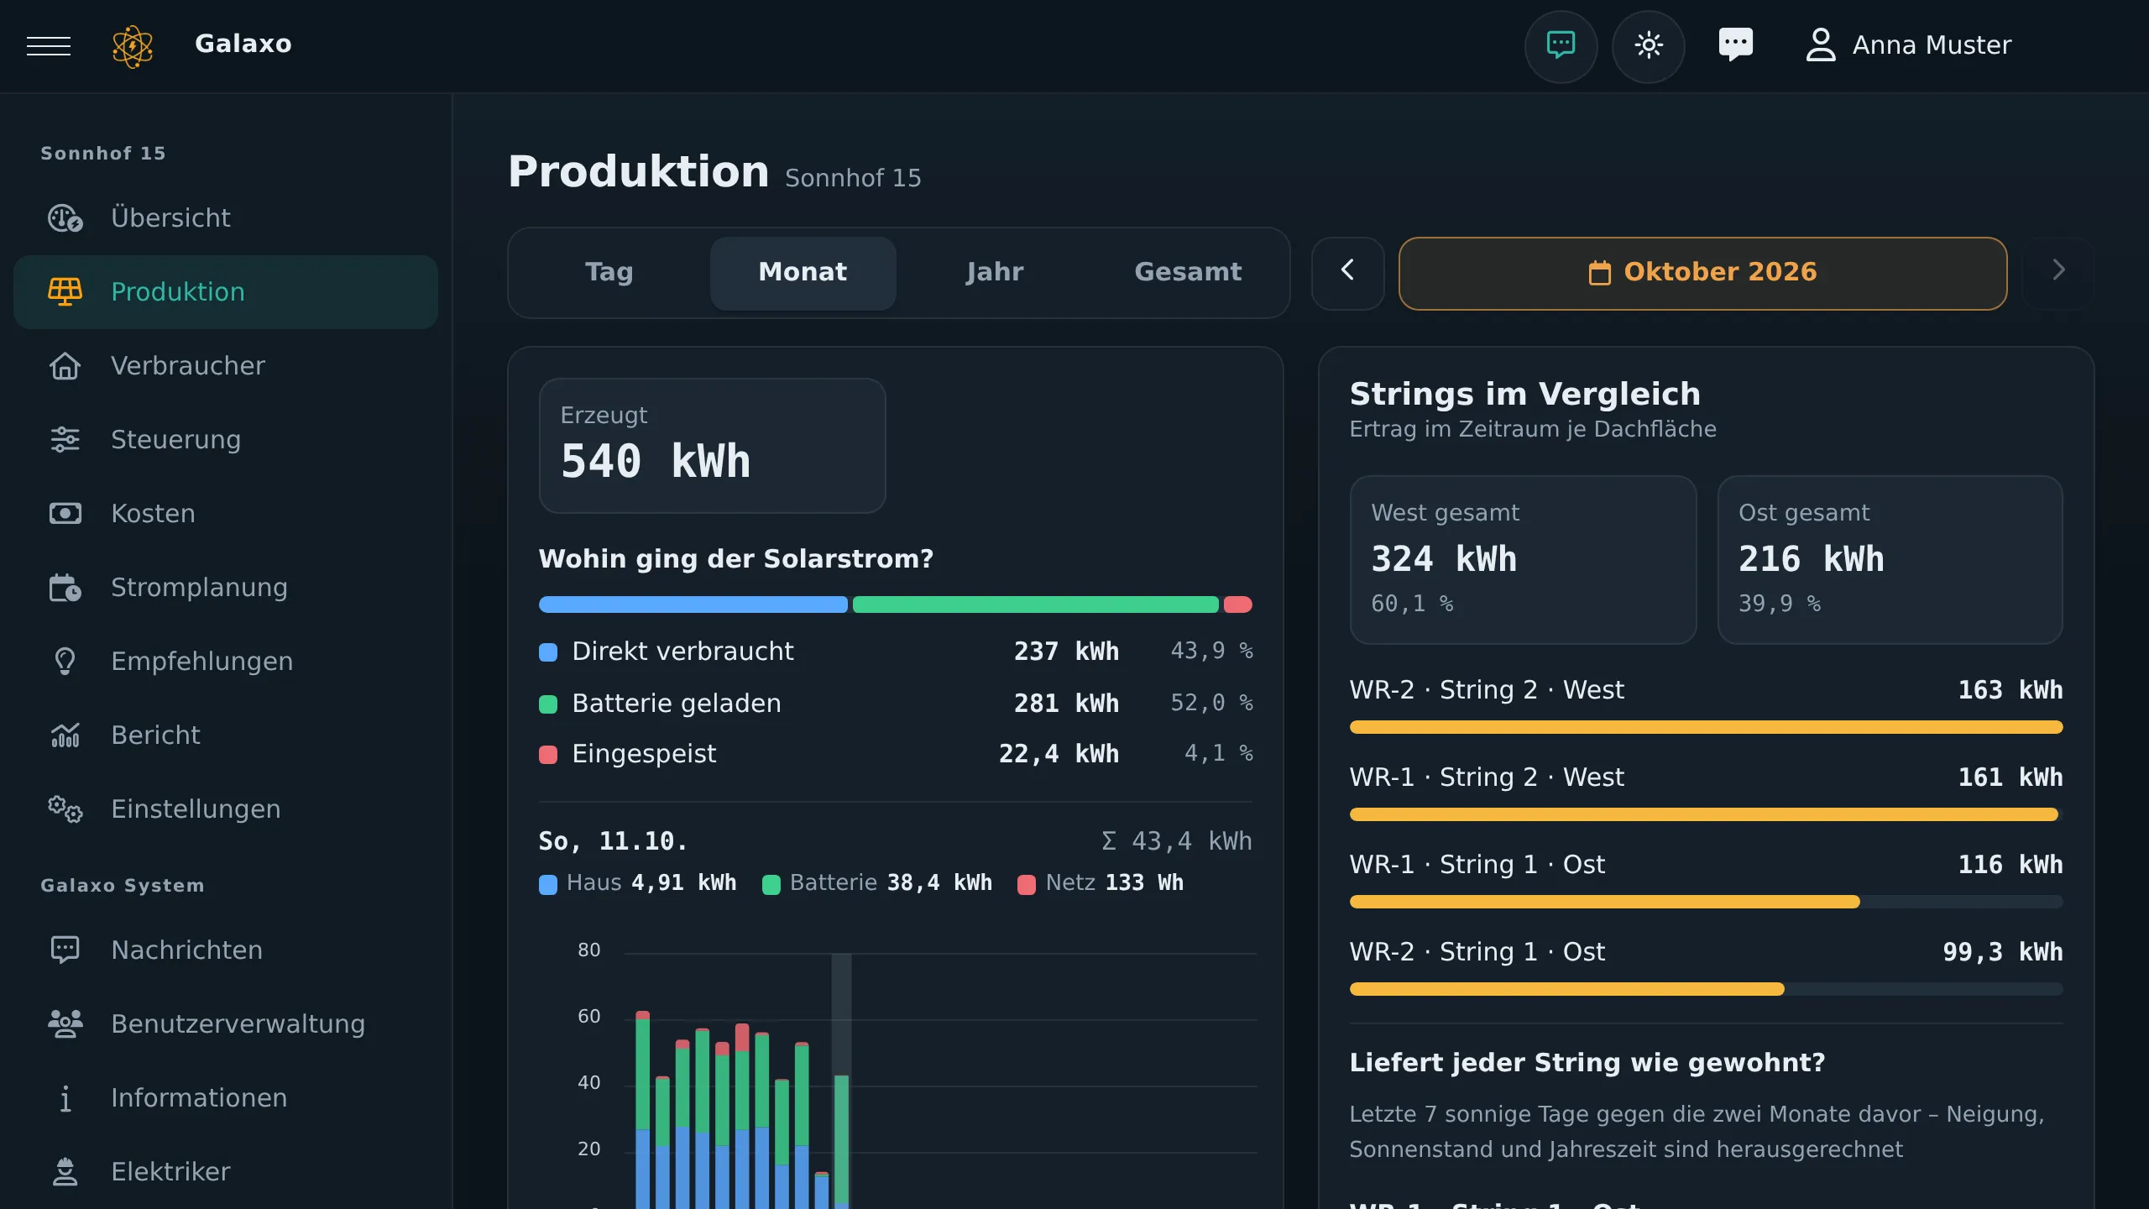
Task: Click the Nachrichten message icon
Action: point(65,950)
